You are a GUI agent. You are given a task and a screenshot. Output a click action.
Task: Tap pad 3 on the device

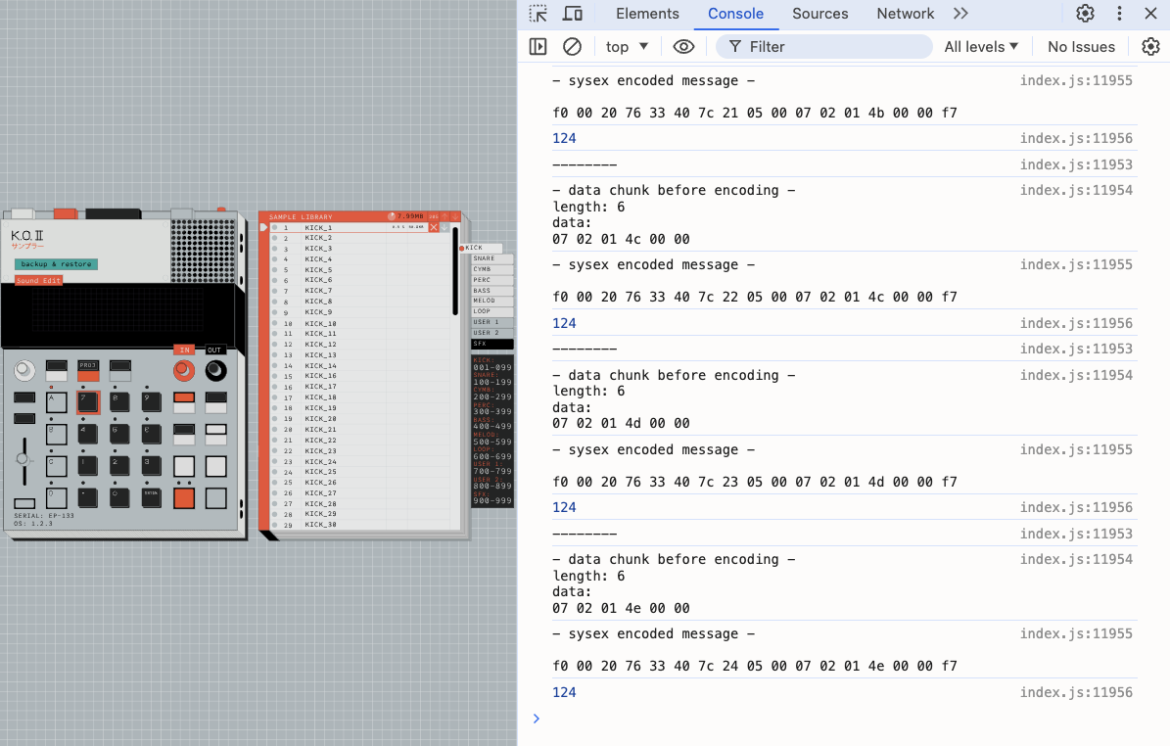[152, 466]
